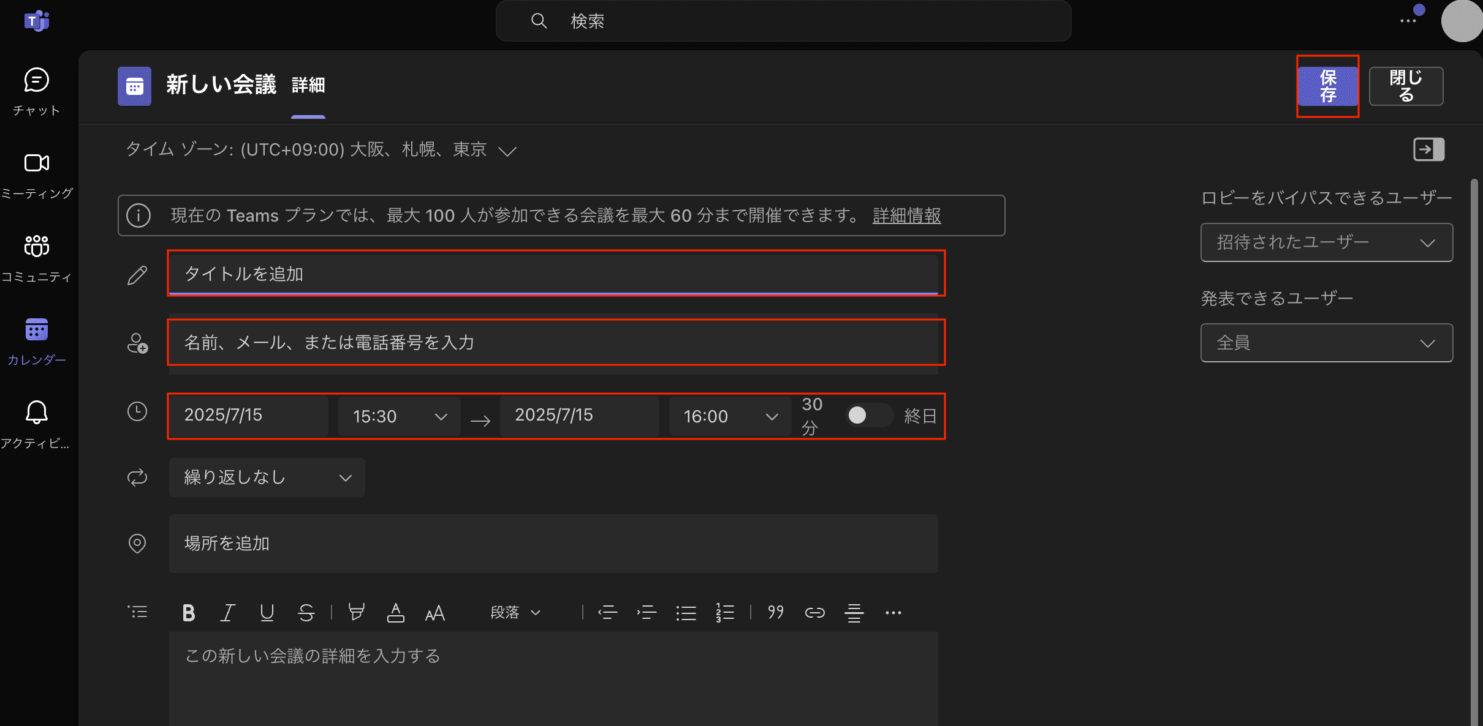
Task: Insert a link with link icon
Action: (x=814, y=612)
